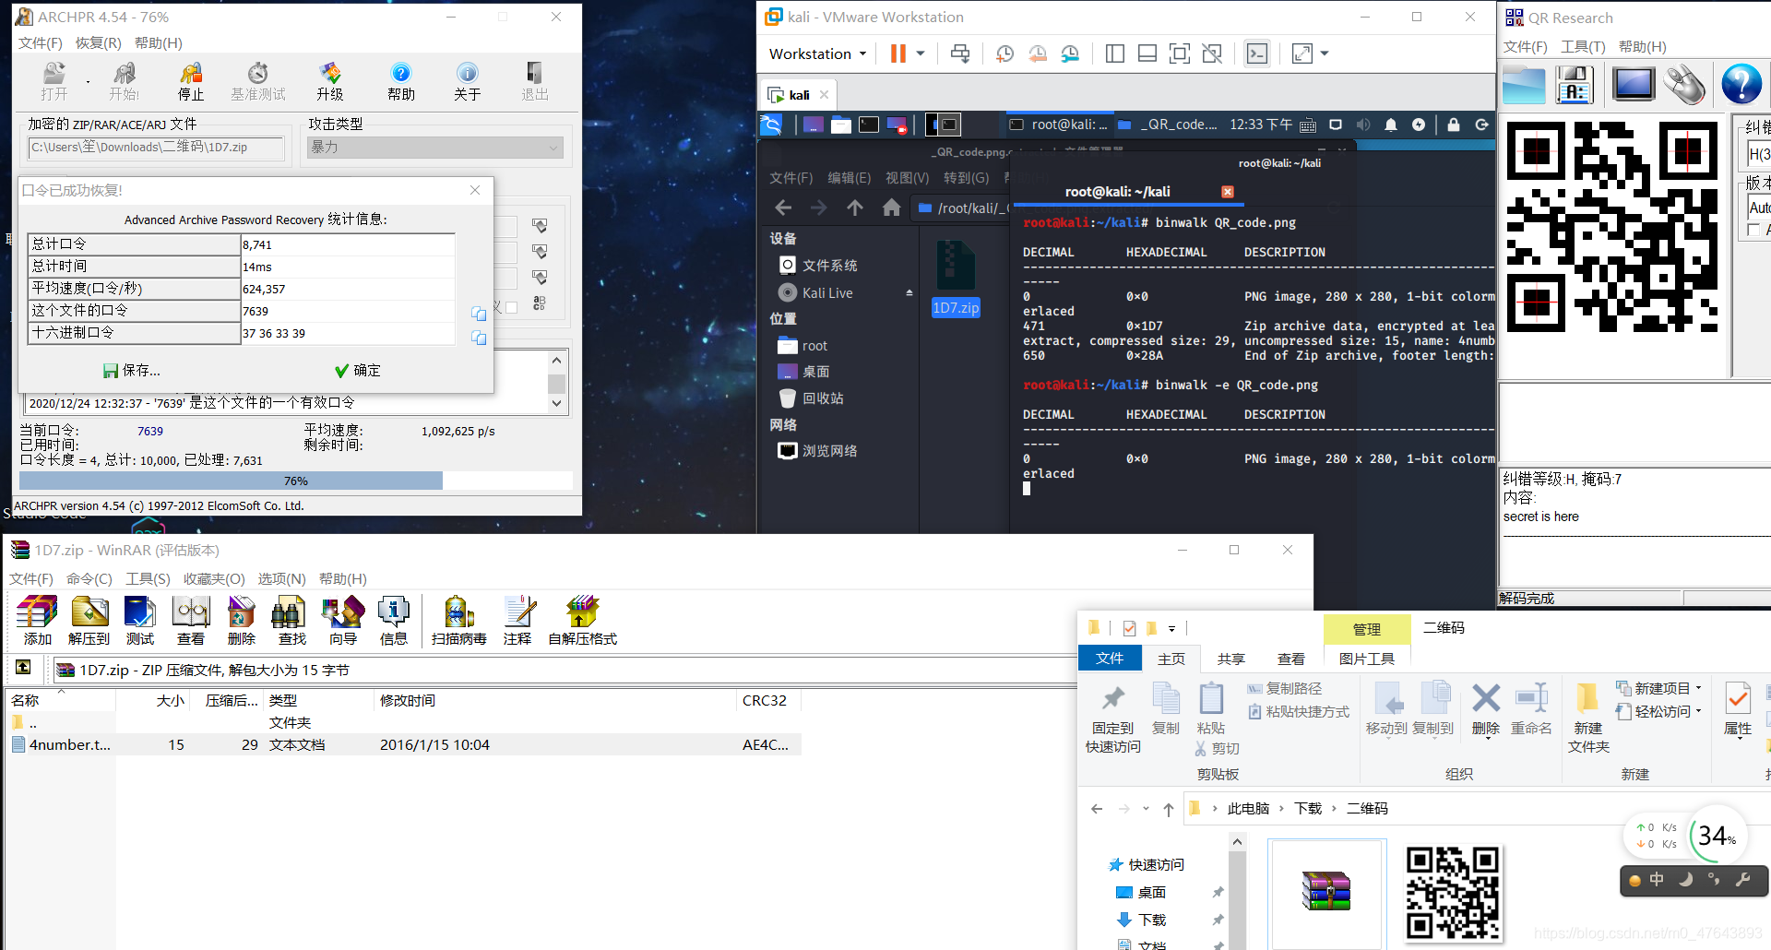The image size is (1771, 950).
Task: Copy the hex password 37 36 33 39 with its copy icon
Action: point(479,338)
